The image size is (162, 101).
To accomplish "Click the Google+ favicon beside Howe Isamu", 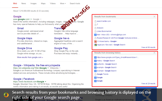I will pyautogui.click(x=95, y=41).
